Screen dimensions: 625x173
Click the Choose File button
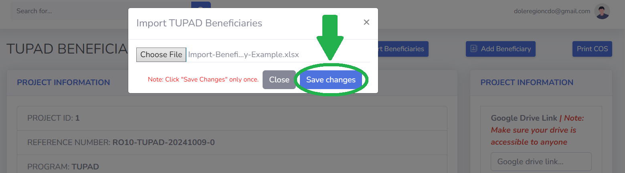click(161, 55)
